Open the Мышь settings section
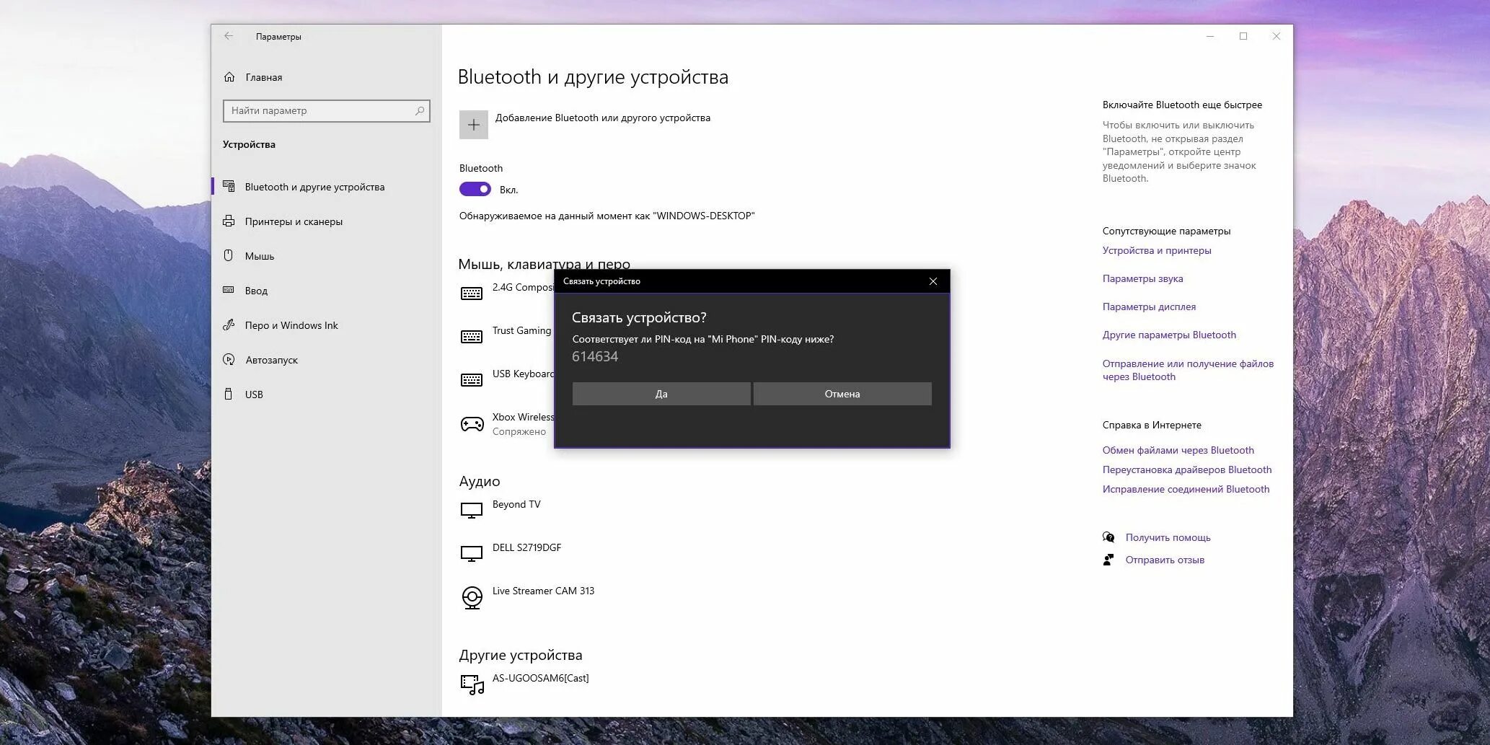 click(x=327, y=256)
